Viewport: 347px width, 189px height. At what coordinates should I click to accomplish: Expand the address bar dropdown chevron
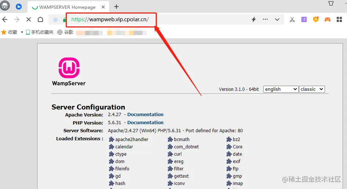pos(277,19)
